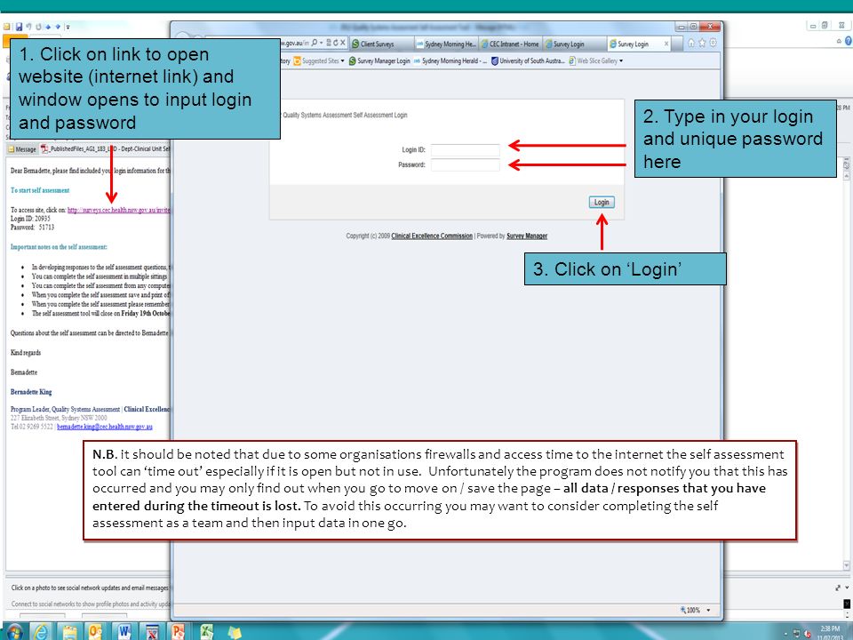853x640 pixels.
Task: Click the Windows Start button
Action: tap(13, 632)
